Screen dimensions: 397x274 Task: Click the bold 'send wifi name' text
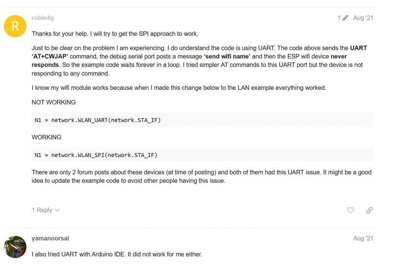coord(227,57)
